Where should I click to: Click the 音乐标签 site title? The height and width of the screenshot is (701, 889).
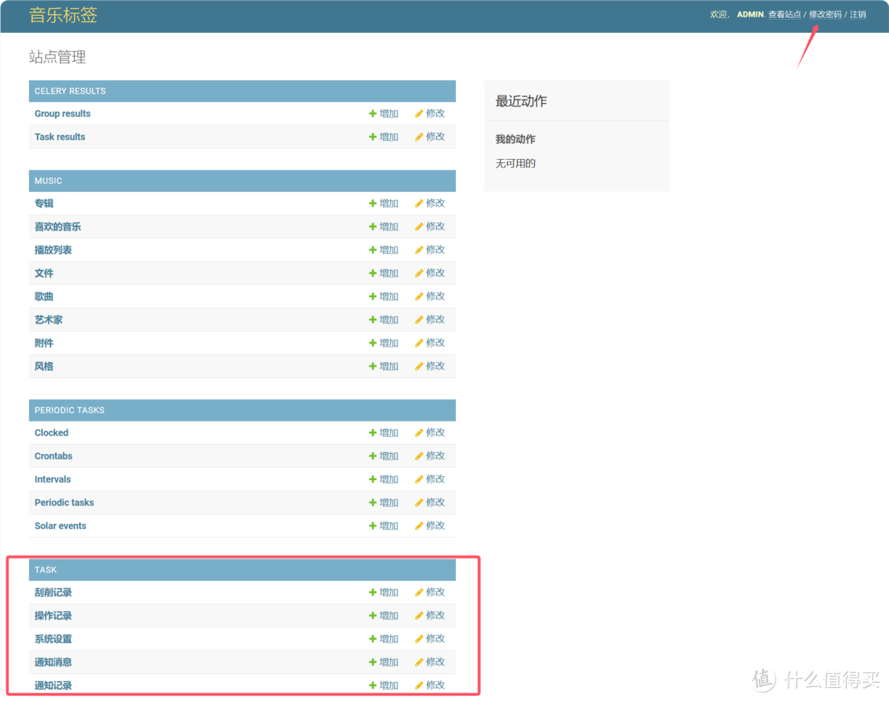[63, 15]
